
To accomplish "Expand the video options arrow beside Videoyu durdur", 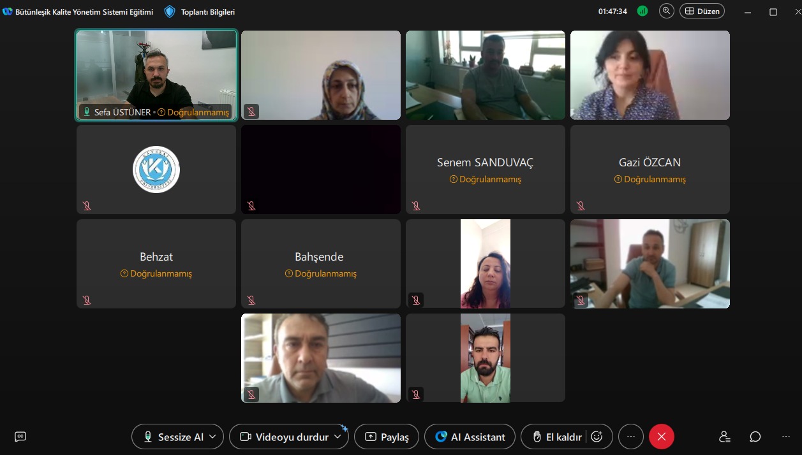I will (x=338, y=437).
